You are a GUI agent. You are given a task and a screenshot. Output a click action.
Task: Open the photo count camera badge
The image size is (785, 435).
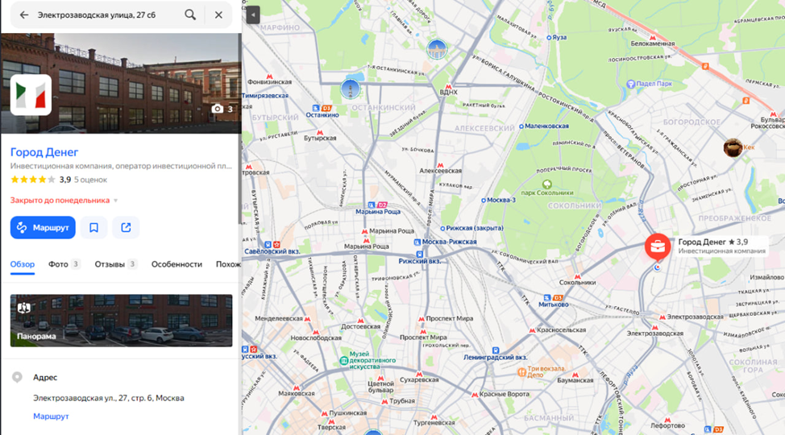(222, 109)
